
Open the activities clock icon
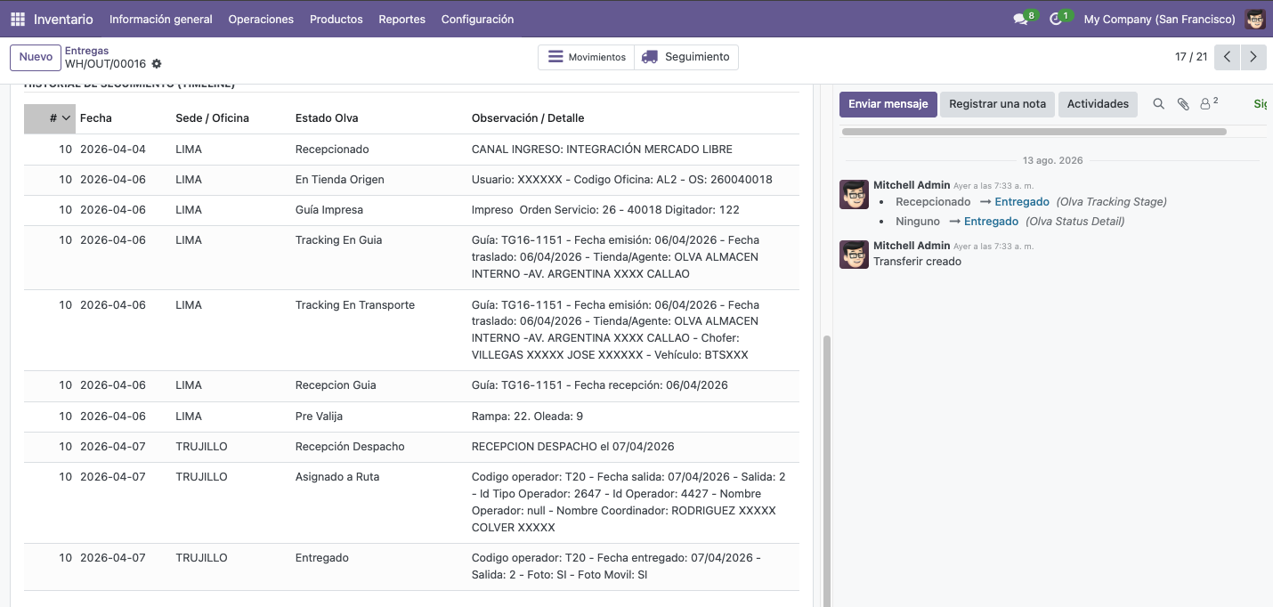tap(1056, 19)
